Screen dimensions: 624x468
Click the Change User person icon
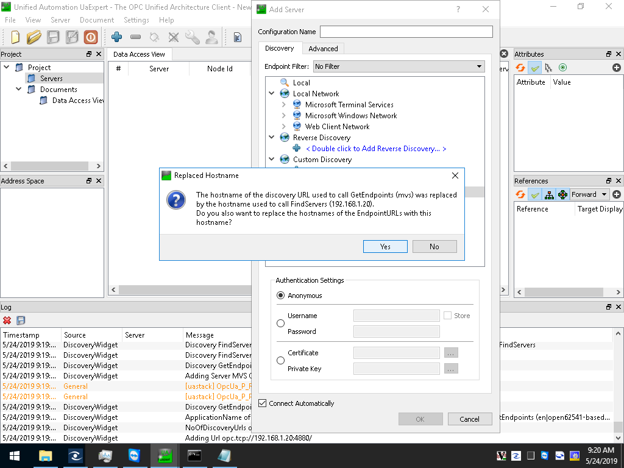coord(211,37)
